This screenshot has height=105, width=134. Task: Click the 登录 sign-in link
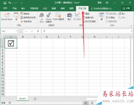99,3
